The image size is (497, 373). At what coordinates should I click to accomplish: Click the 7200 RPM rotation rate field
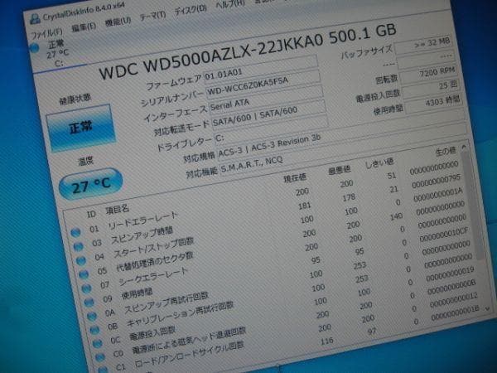[x=429, y=75]
